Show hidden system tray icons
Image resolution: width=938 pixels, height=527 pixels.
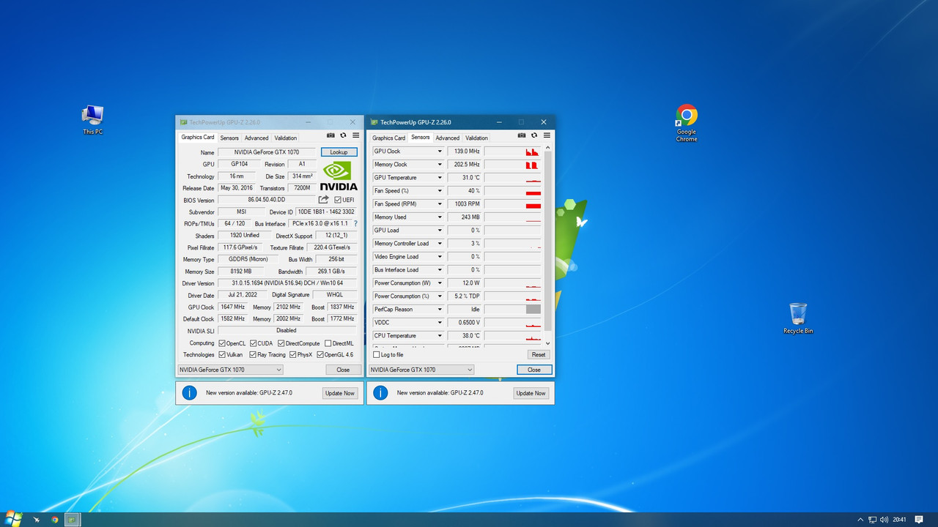click(860, 520)
